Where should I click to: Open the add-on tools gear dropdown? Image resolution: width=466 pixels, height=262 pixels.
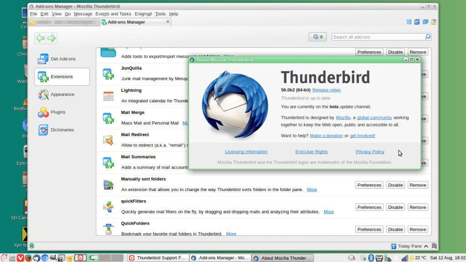[317, 37]
